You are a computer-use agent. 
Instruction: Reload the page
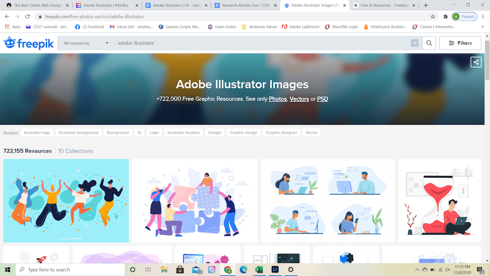(x=27, y=17)
